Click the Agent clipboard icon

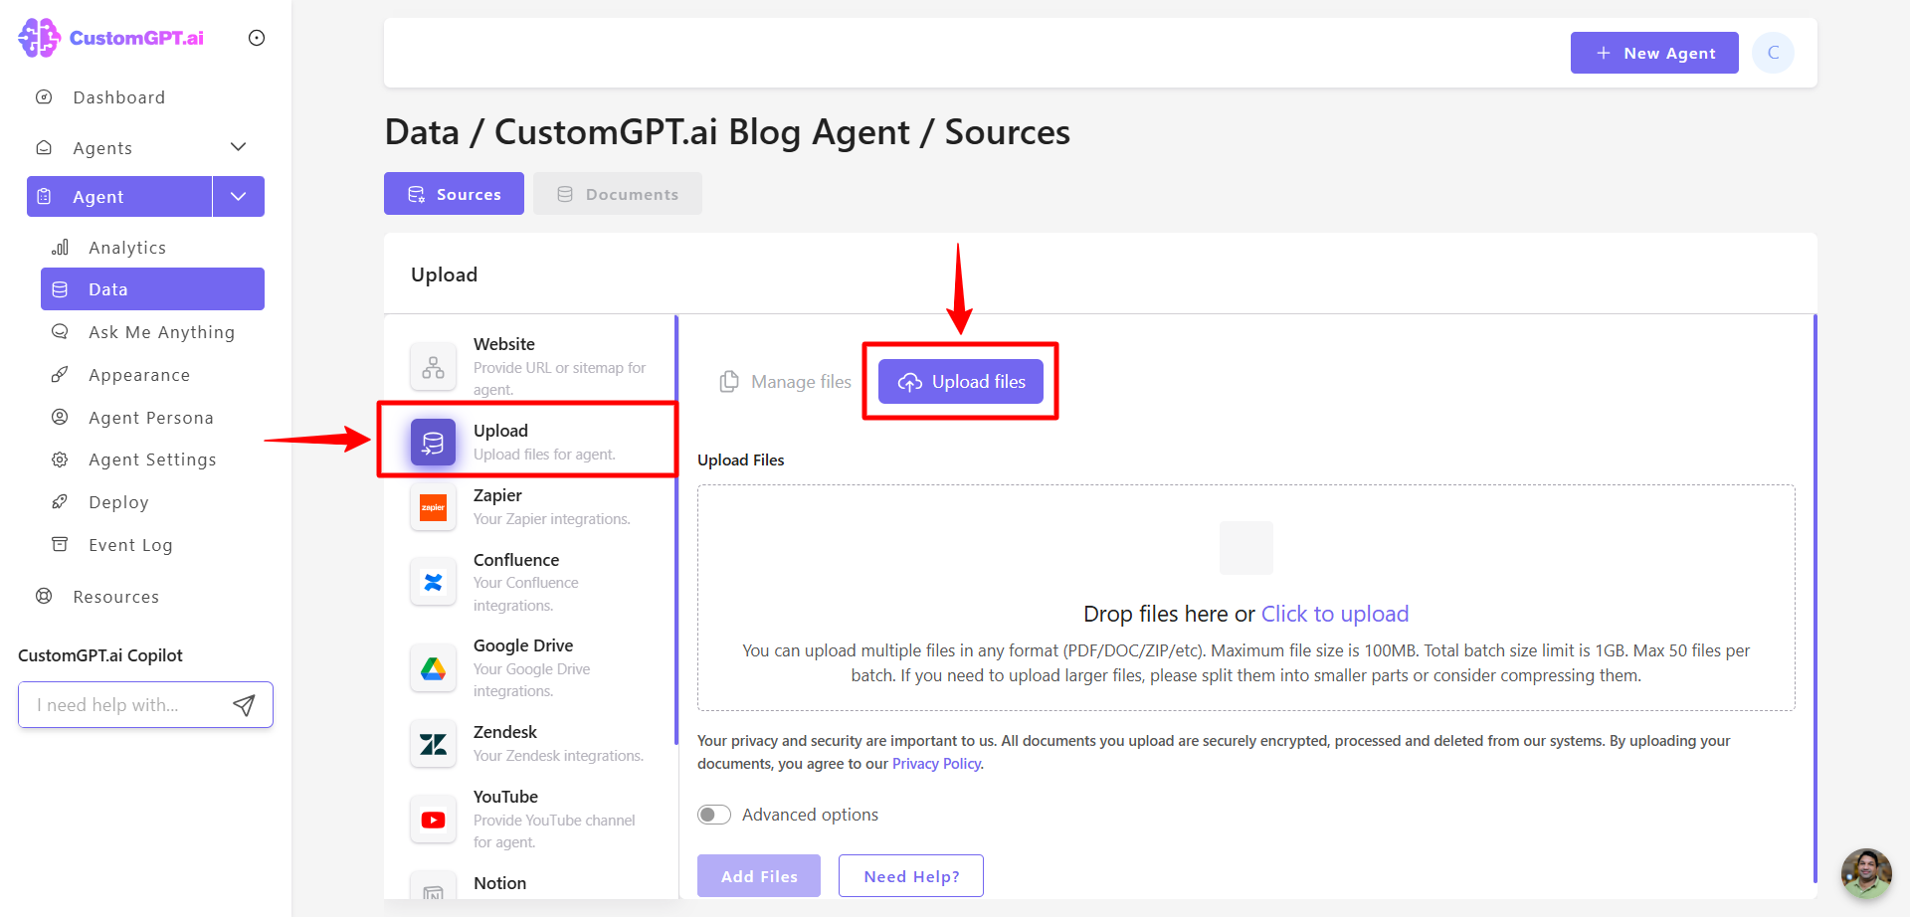coord(44,196)
